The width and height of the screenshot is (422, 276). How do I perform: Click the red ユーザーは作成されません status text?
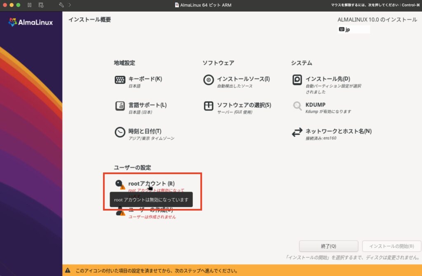click(x=152, y=217)
